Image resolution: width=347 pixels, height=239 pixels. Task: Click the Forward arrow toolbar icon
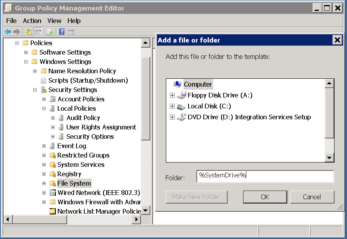click(x=17, y=32)
